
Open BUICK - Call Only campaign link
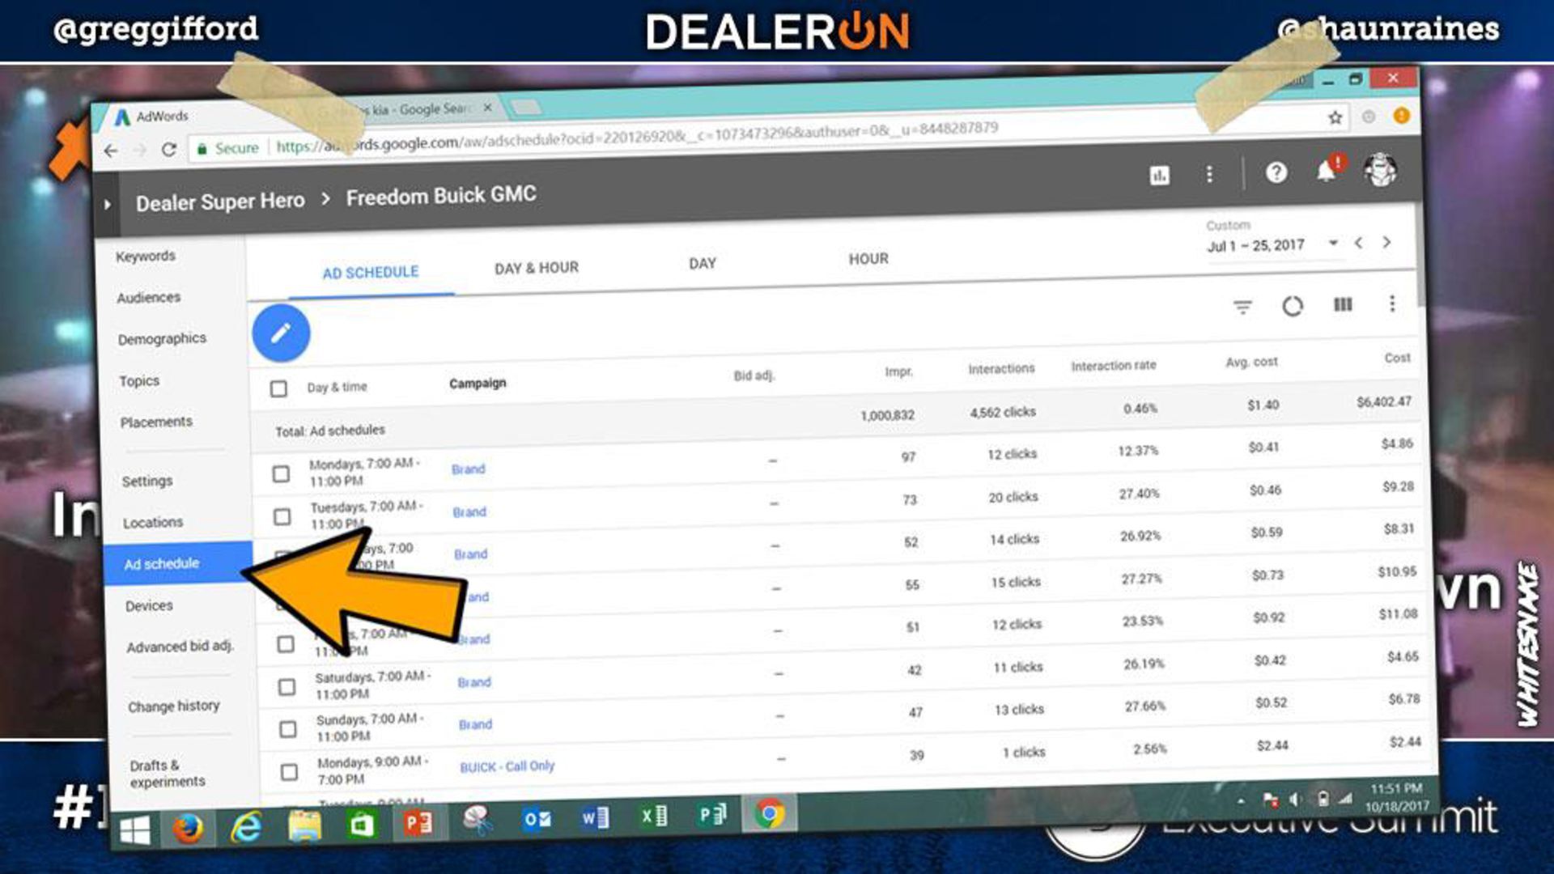coord(507,766)
